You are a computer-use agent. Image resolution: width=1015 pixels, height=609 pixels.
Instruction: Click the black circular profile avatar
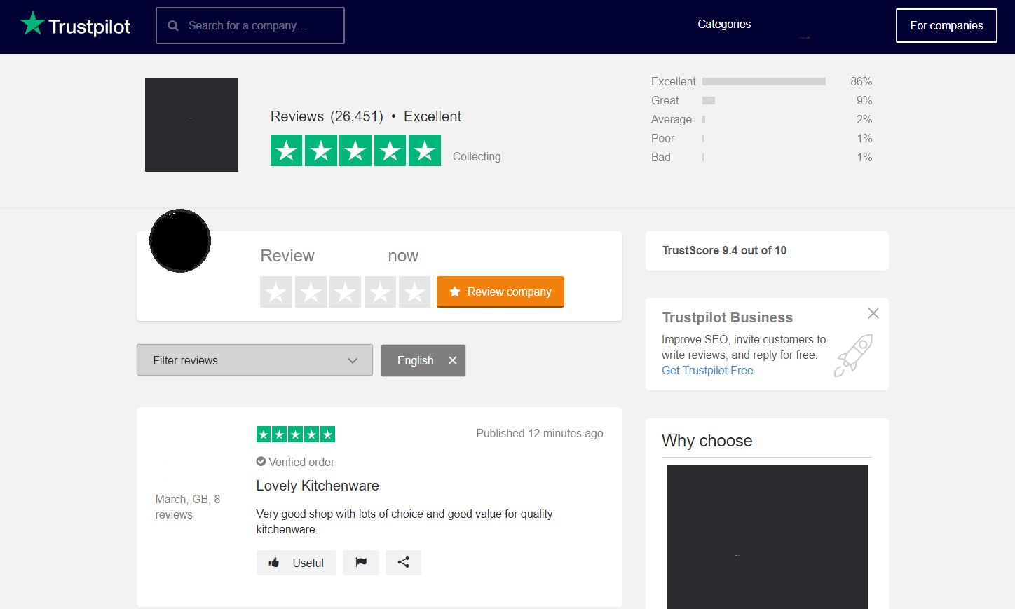[180, 240]
